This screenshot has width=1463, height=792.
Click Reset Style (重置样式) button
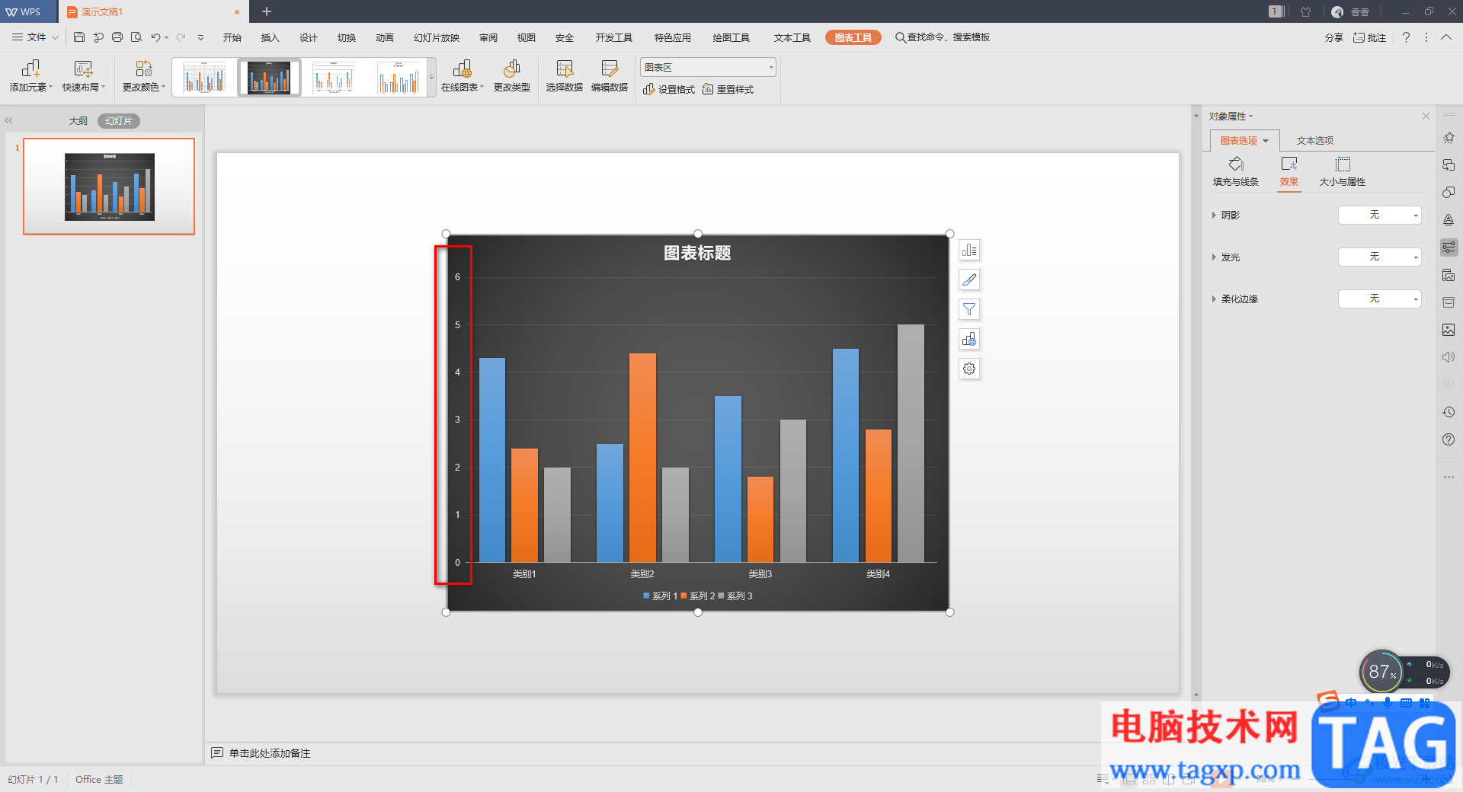pyautogui.click(x=728, y=90)
